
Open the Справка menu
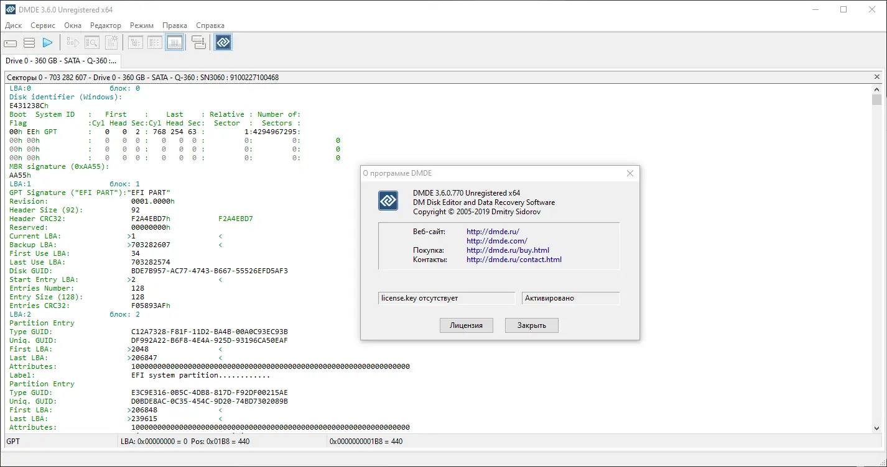(x=210, y=25)
